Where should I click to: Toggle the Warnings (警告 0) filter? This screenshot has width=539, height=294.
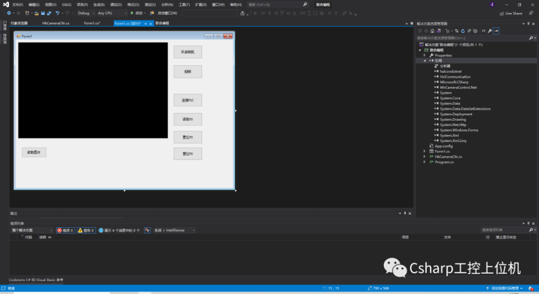(86, 230)
